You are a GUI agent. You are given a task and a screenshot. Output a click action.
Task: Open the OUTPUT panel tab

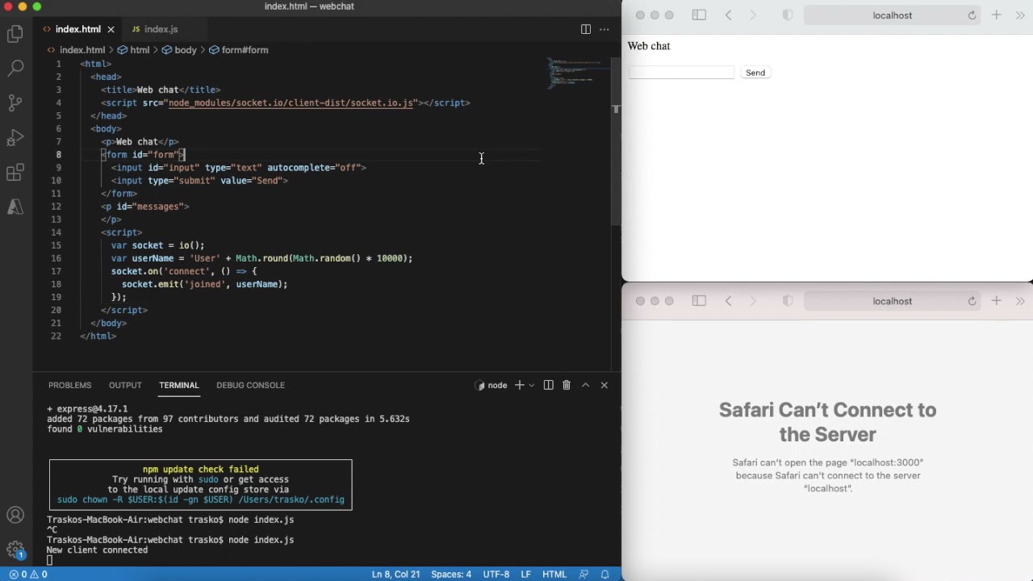tap(125, 385)
